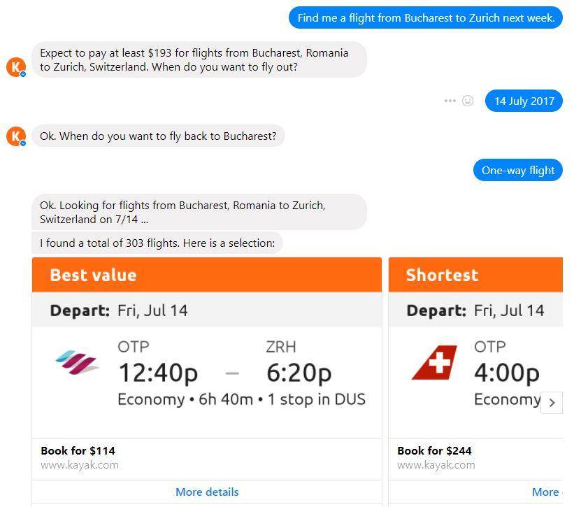Open the emoji reaction smiley icon
The image size is (574, 507).
(468, 101)
